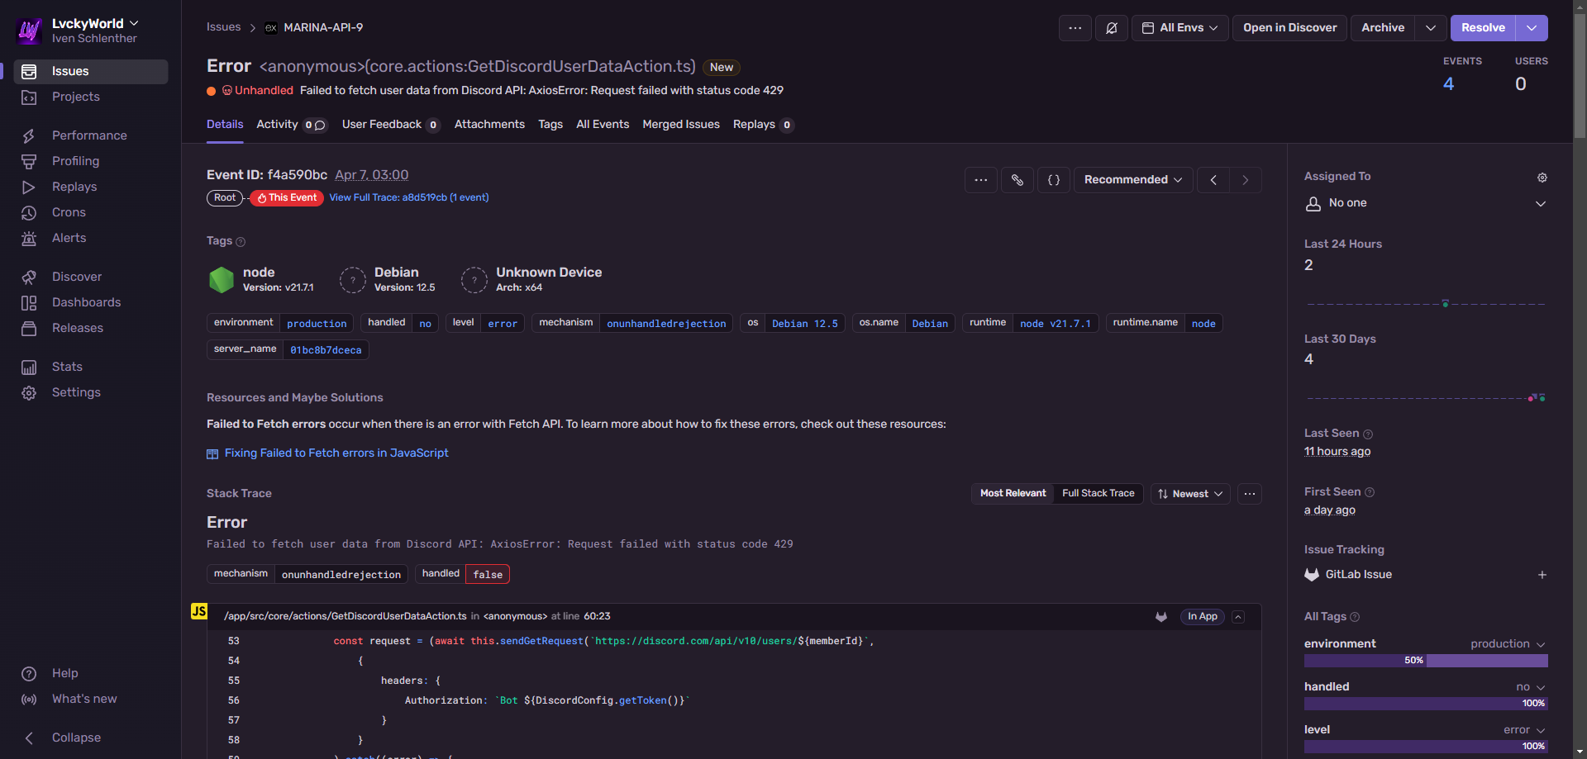Open GitLab stack trace link icon
Viewport: 1587px width, 759px height.
click(1161, 617)
